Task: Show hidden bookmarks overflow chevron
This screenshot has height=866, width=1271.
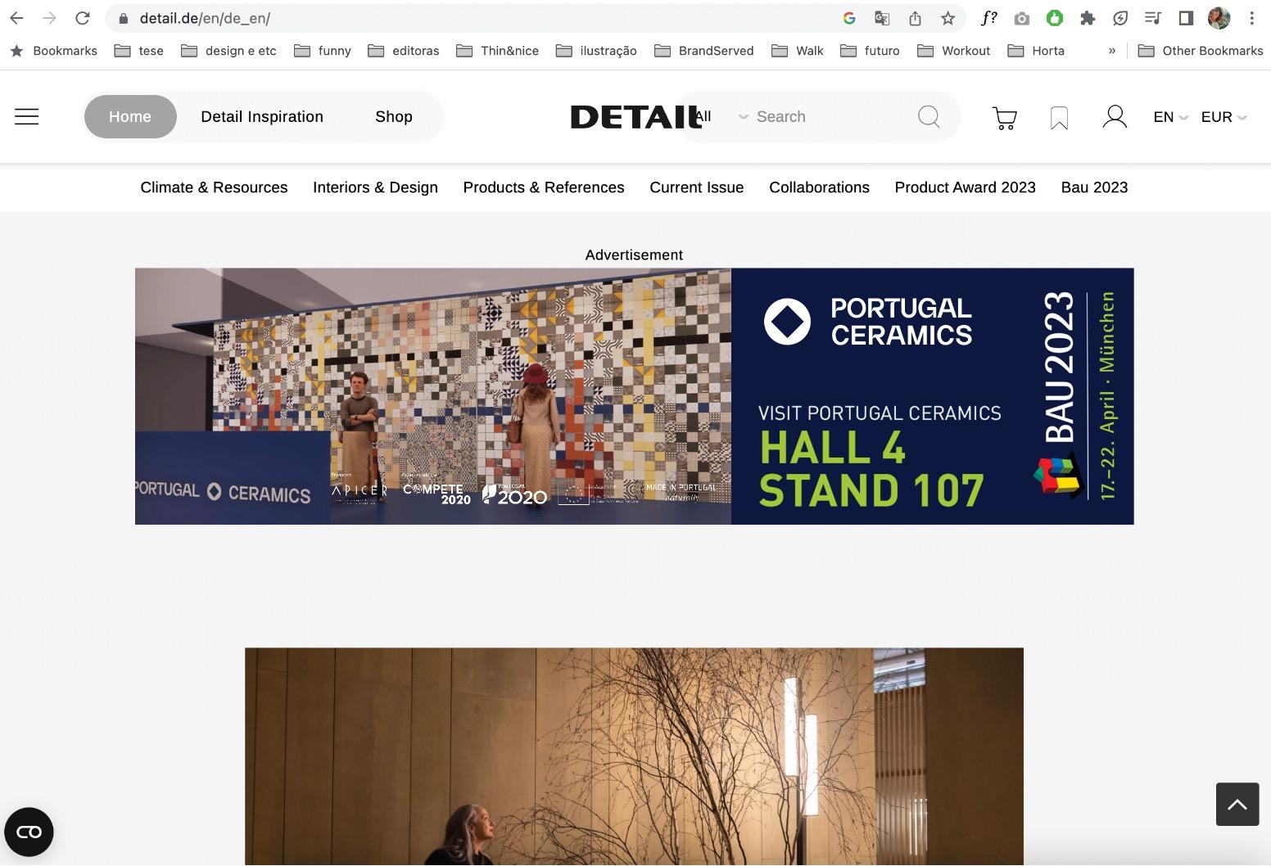Action: [1111, 51]
